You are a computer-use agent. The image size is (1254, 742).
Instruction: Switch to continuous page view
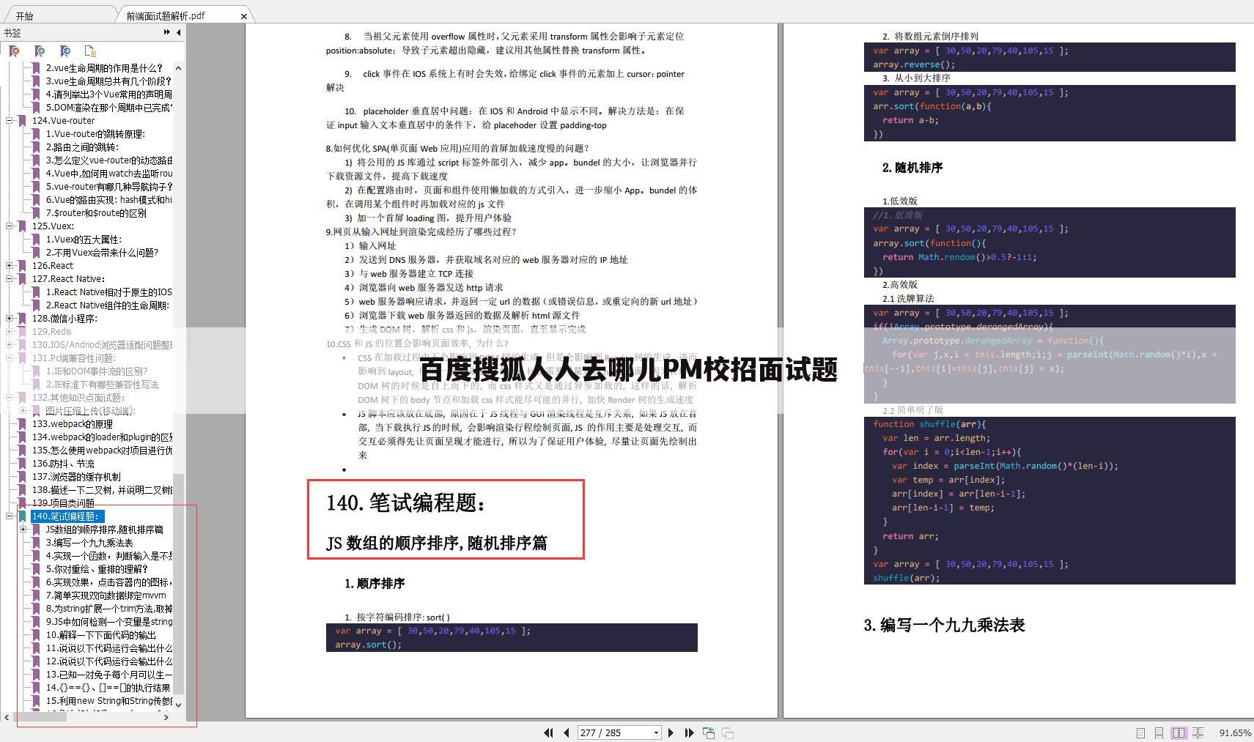click(1159, 732)
